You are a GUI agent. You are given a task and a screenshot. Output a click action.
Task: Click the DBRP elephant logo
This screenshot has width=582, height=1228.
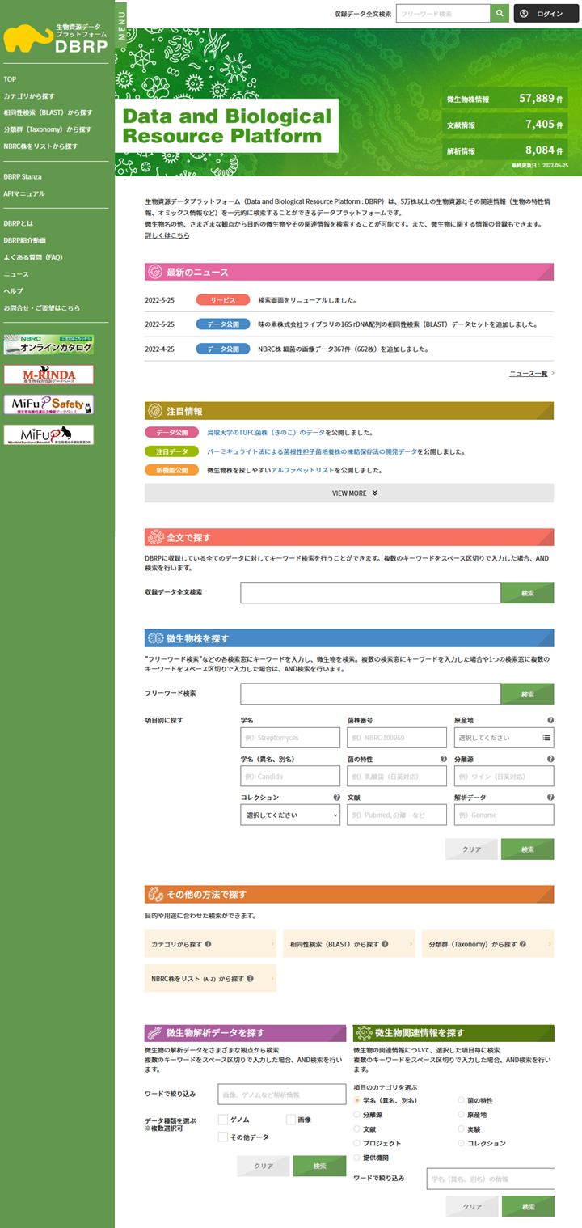point(56,38)
